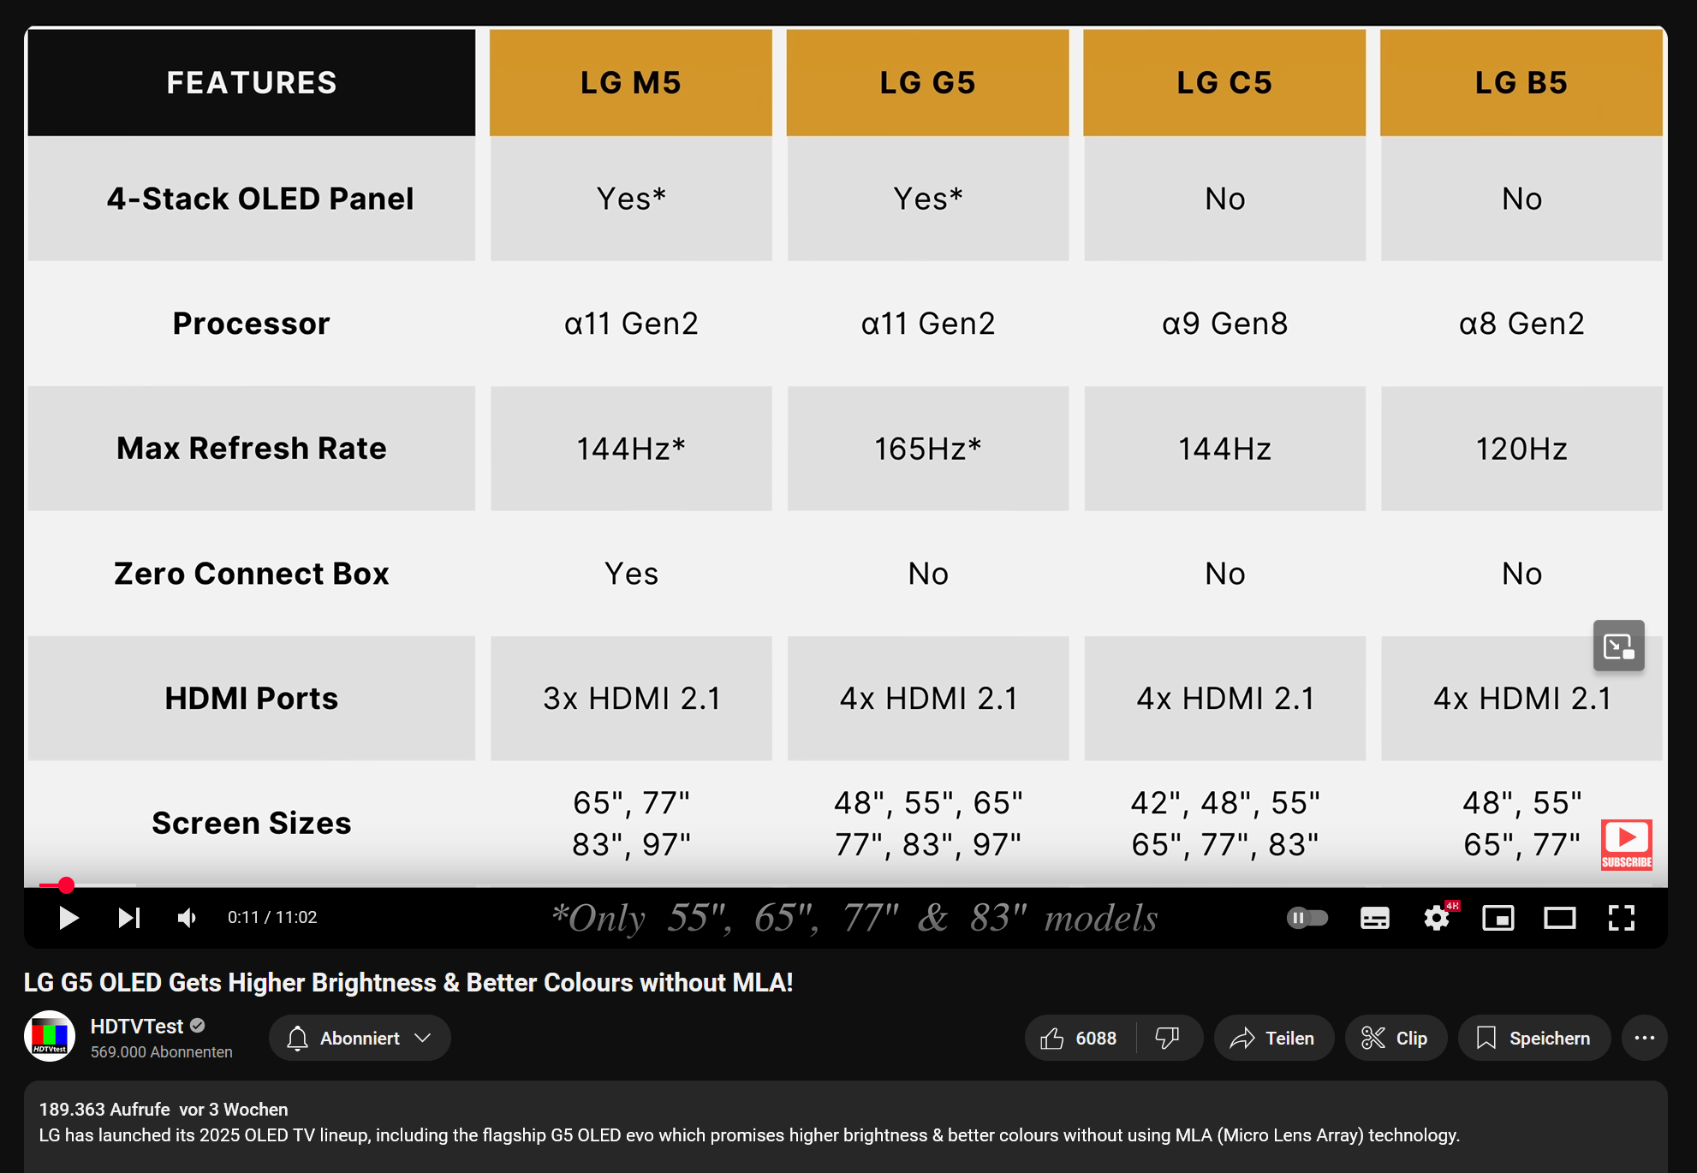The image size is (1697, 1173).
Task: Click the Play icon in the player controls
Action: pyautogui.click(x=68, y=917)
